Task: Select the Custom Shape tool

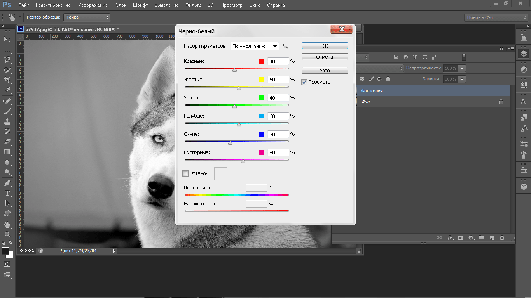Action: 7,213
